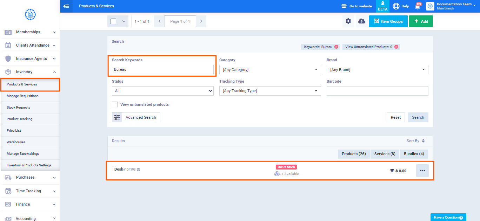The width and height of the screenshot is (480, 221).
Task: Expand Insurance Agents menu
Action: pyautogui.click(x=54, y=58)
